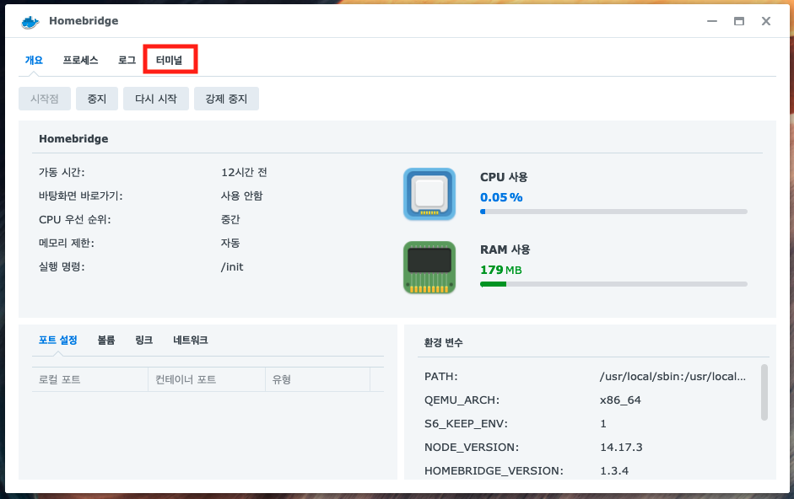This screenshot has width=794, height=499.
Task: Open the 터미널 tab
Action: click(x=169, y=60)
